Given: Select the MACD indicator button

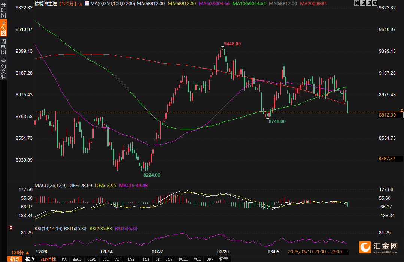Looking at the screenshot, I should [x=77, y=259].
